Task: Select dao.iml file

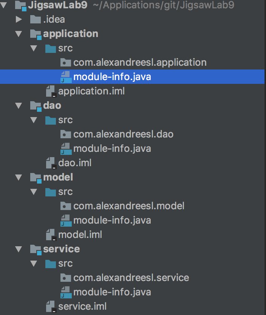Action: pyautogui.click(x=75, y=163)
